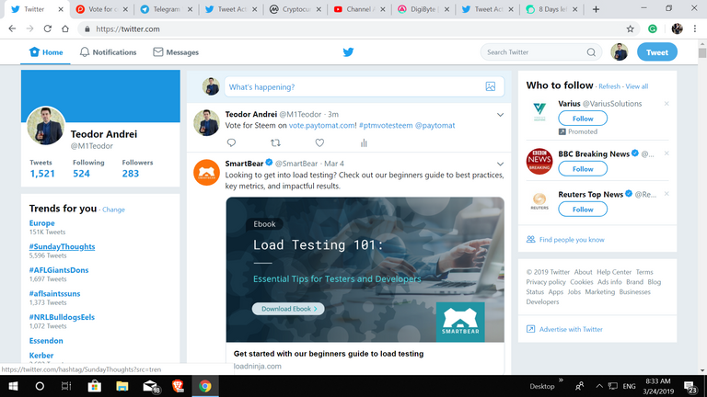This screenshot has height=397, width=707.
Task: View the 283 Followers count
Action: pos(131,174)
